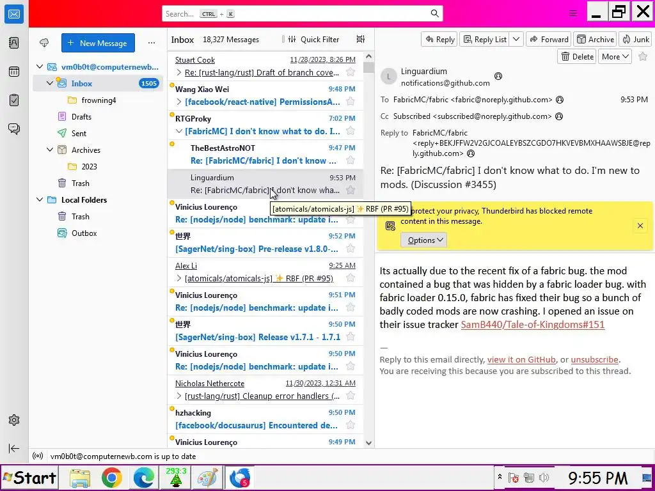Viewport: 655px width, 491px height.
Task: Star the Alex Li message
Action: (351, 278)
